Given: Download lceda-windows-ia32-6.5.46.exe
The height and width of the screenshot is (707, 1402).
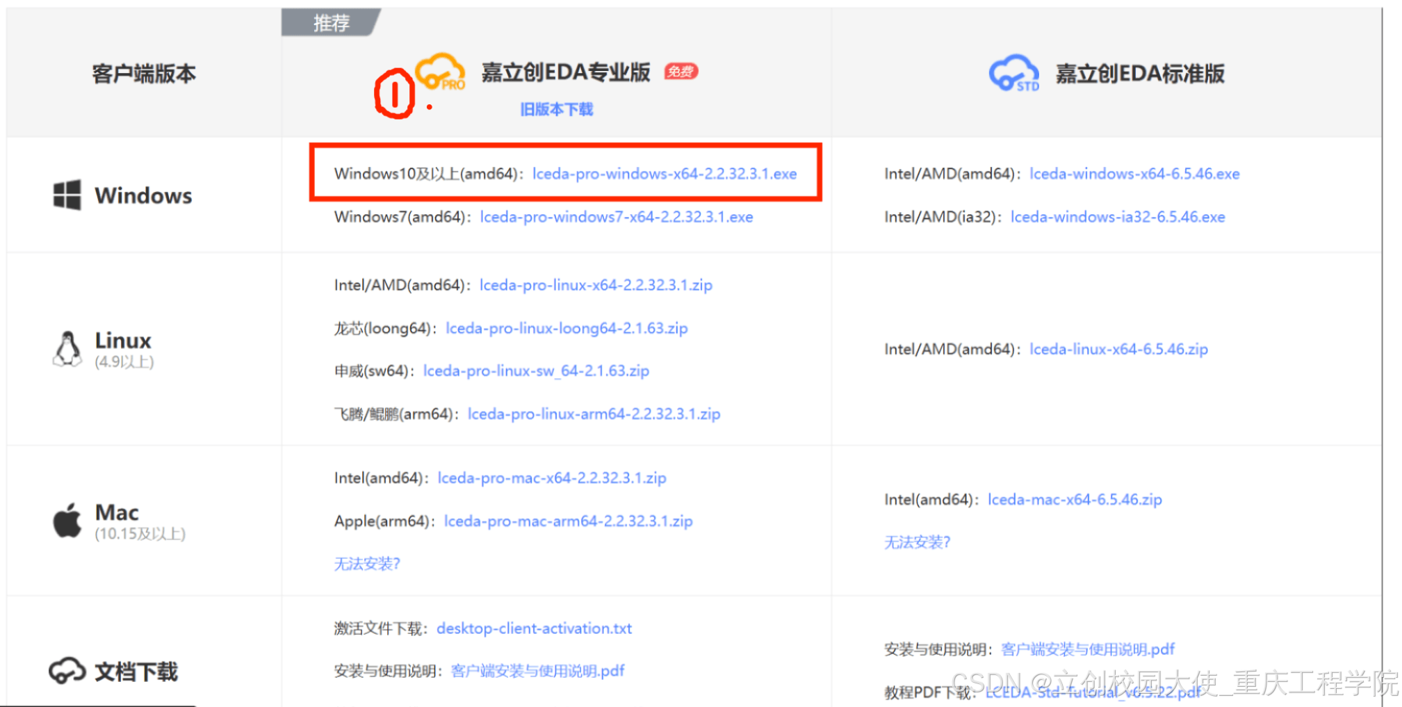Looking at the screenshot, I should pos(1118,217).
